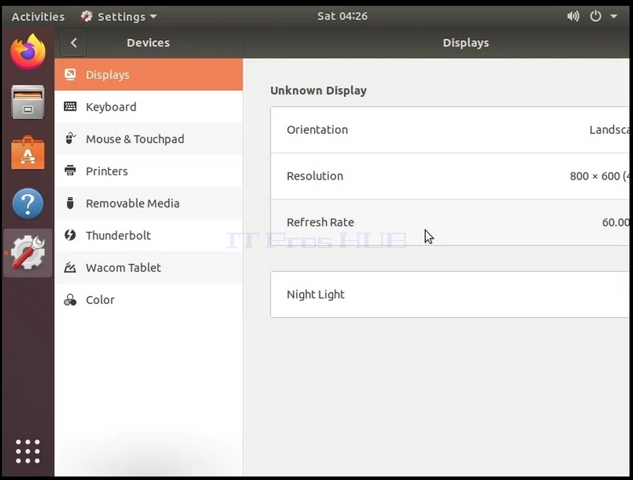Open the Orientation Landscape dropdown
Image resolution: width=633 pixels, height=480 pixels.
tap(450, 129)
